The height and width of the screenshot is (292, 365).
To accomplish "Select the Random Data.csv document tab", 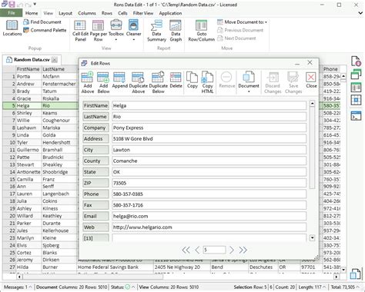I will click(32, 60).
